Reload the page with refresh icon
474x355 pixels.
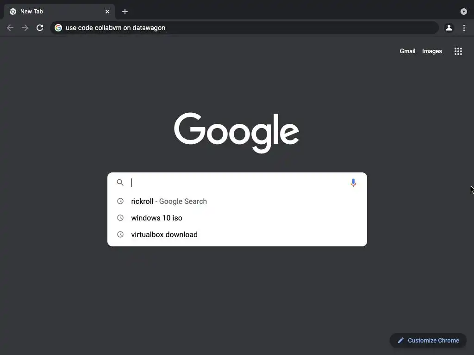coord(40,28)
